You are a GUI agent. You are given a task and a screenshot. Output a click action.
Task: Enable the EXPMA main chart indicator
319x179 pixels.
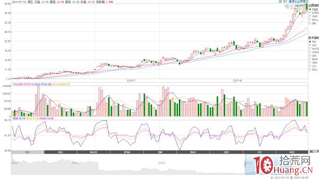pyautogui.click(x=310, y=13)
